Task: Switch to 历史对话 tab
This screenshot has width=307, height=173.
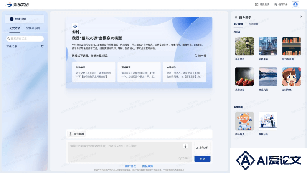Action: 15,28
